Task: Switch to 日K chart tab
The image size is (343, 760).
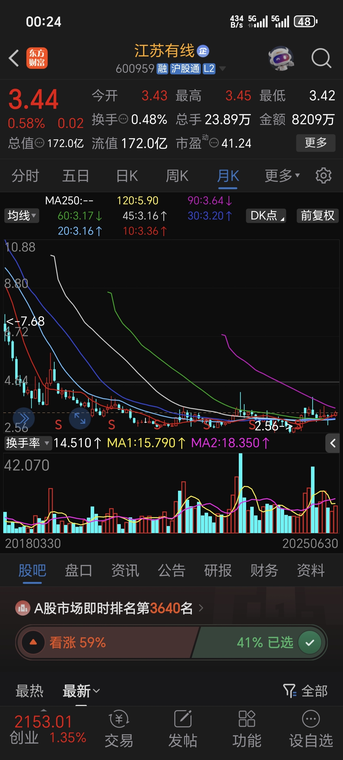Action: tap(127, 176)
